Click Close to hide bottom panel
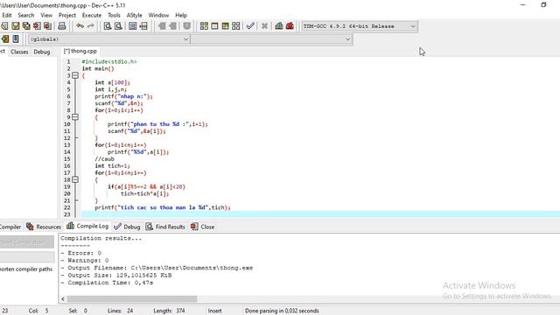 [x=202, y=227]
